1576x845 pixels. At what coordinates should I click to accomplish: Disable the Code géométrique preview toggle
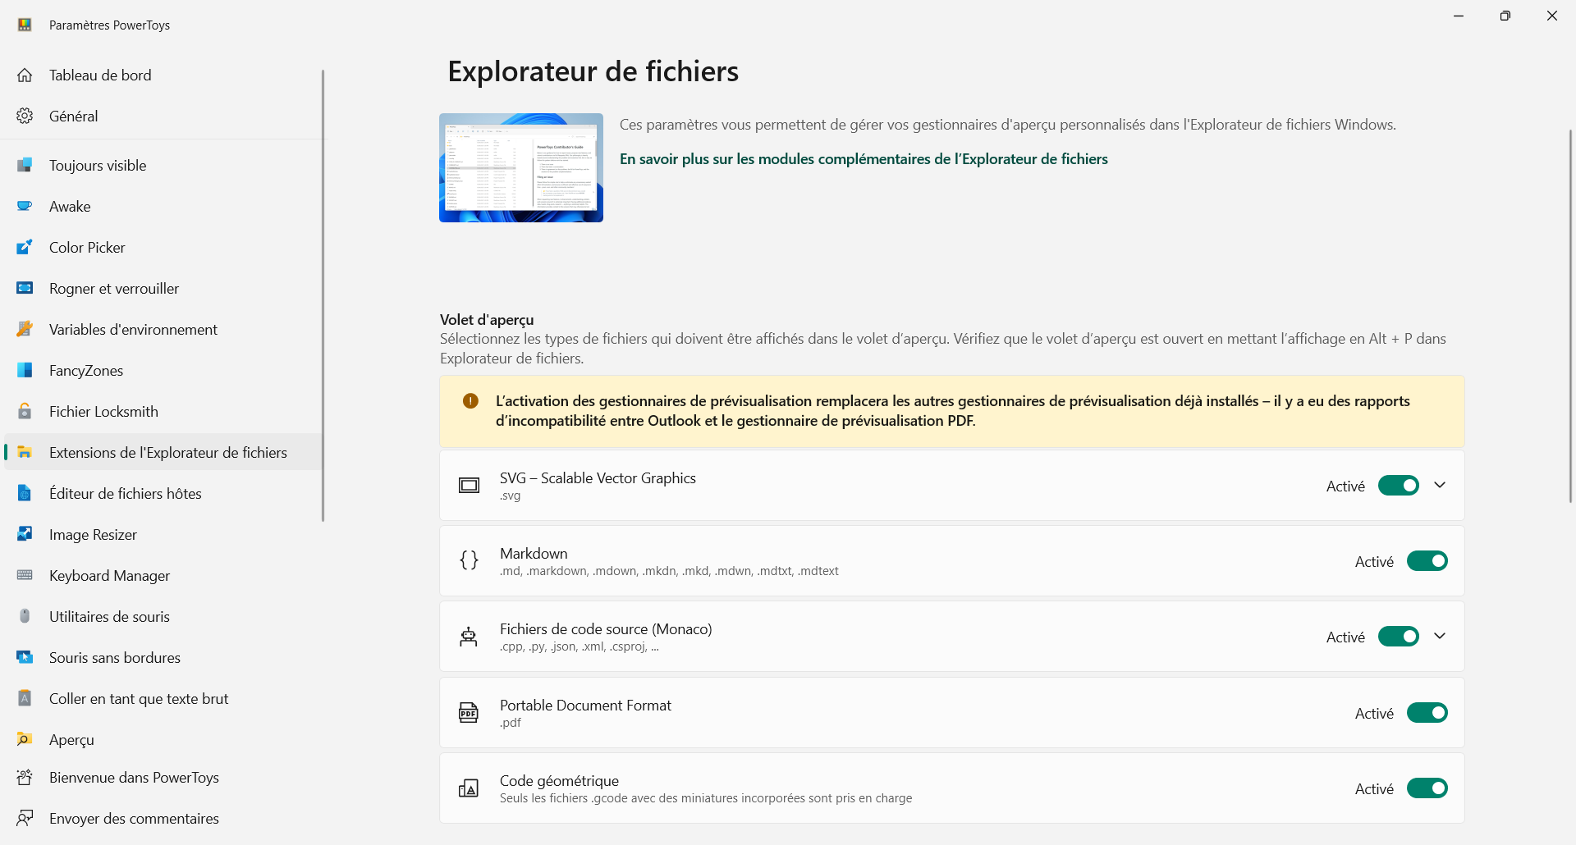(1427, 788)
